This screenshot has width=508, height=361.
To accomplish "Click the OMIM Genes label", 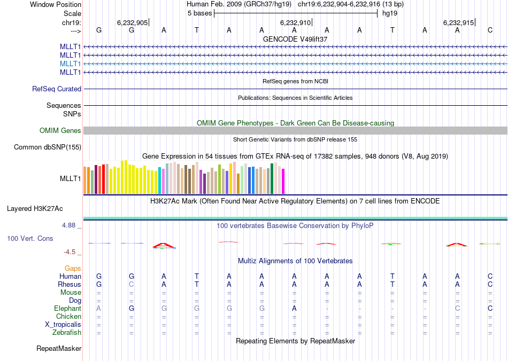I will pyautogui.click(x=60, y=130).
